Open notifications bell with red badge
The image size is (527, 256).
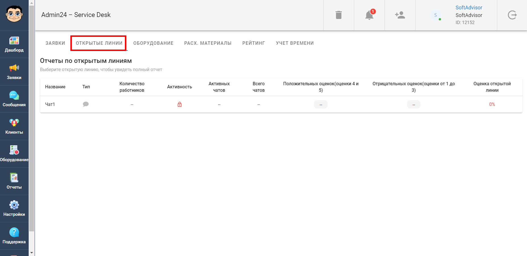point(369,15)
